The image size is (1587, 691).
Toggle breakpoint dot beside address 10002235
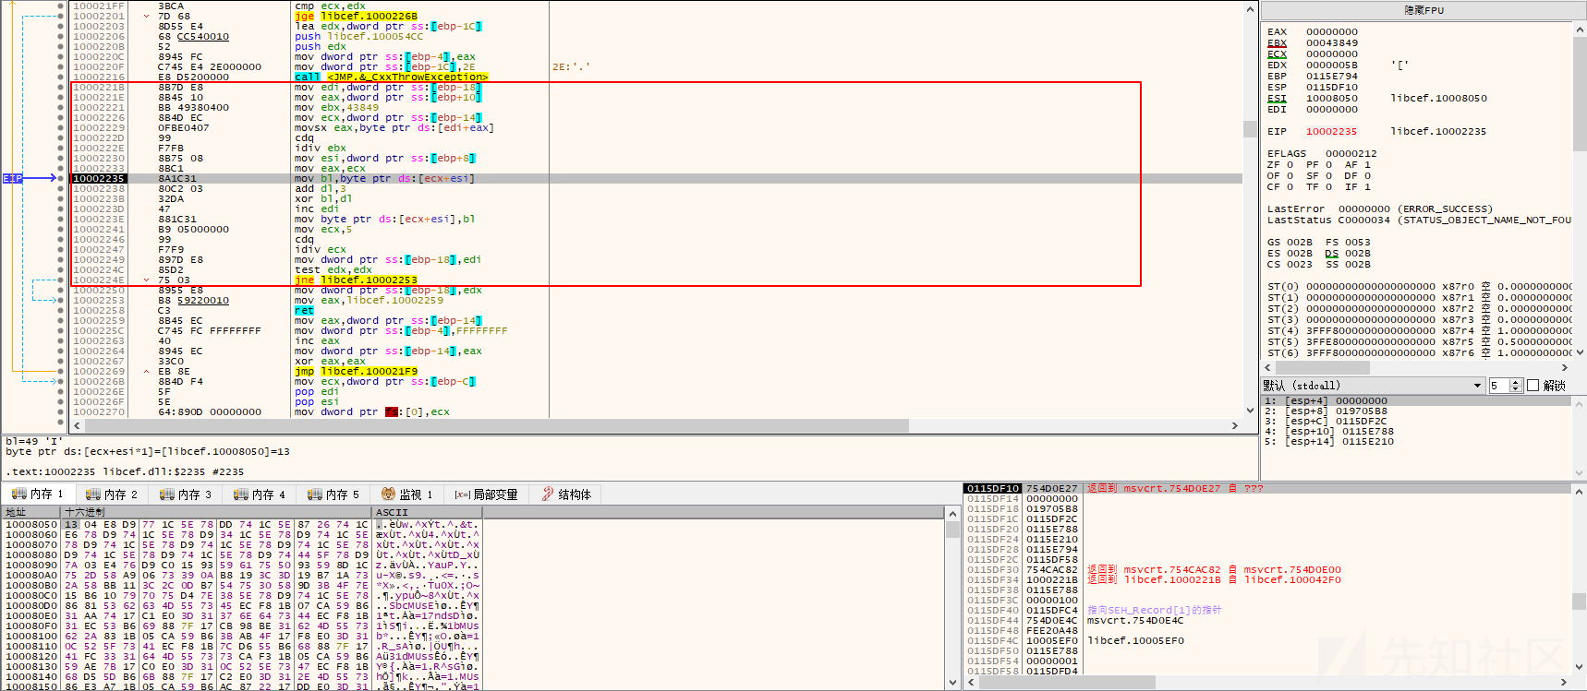click(61, 178)
